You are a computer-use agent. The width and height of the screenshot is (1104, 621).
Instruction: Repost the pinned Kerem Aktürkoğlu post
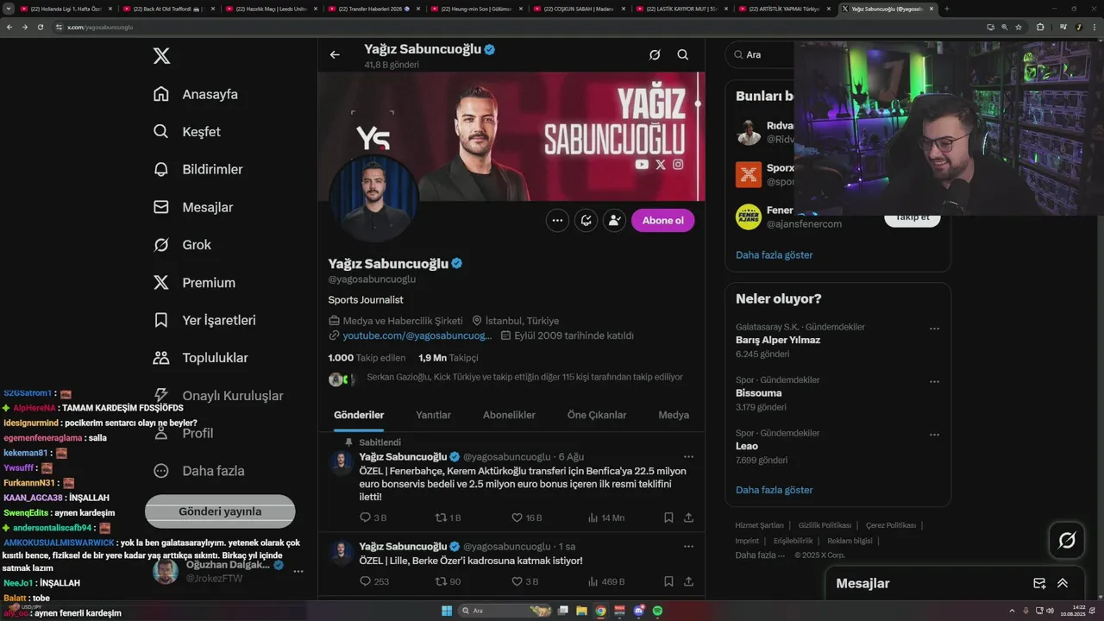[x=448, y=517]
